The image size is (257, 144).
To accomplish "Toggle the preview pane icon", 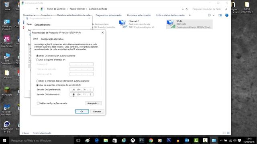I will (x=220, y=15).
